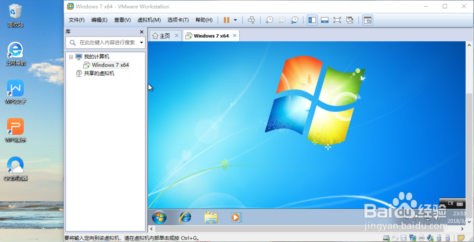Open the 编辑(E) menu
This screenshot has height=242, width=474.
[99, 20]
